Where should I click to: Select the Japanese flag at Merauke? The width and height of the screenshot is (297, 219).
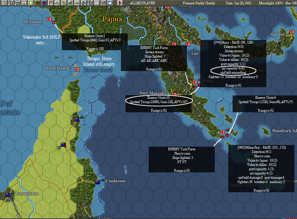(49, 19)
